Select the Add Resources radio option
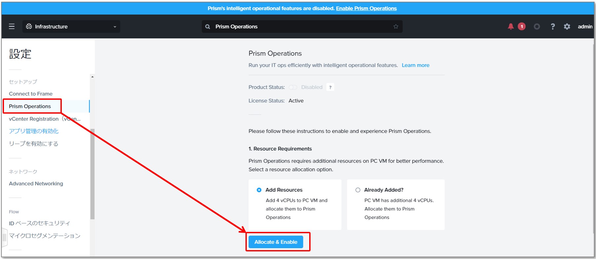Image resolution: width=596 pixels, height=259 pixels. tap(259, 190)
